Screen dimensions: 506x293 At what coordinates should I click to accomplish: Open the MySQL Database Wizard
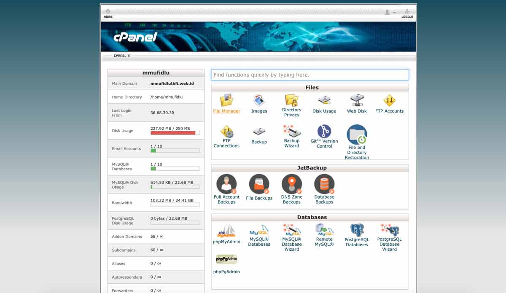click(x=291, y=231)
